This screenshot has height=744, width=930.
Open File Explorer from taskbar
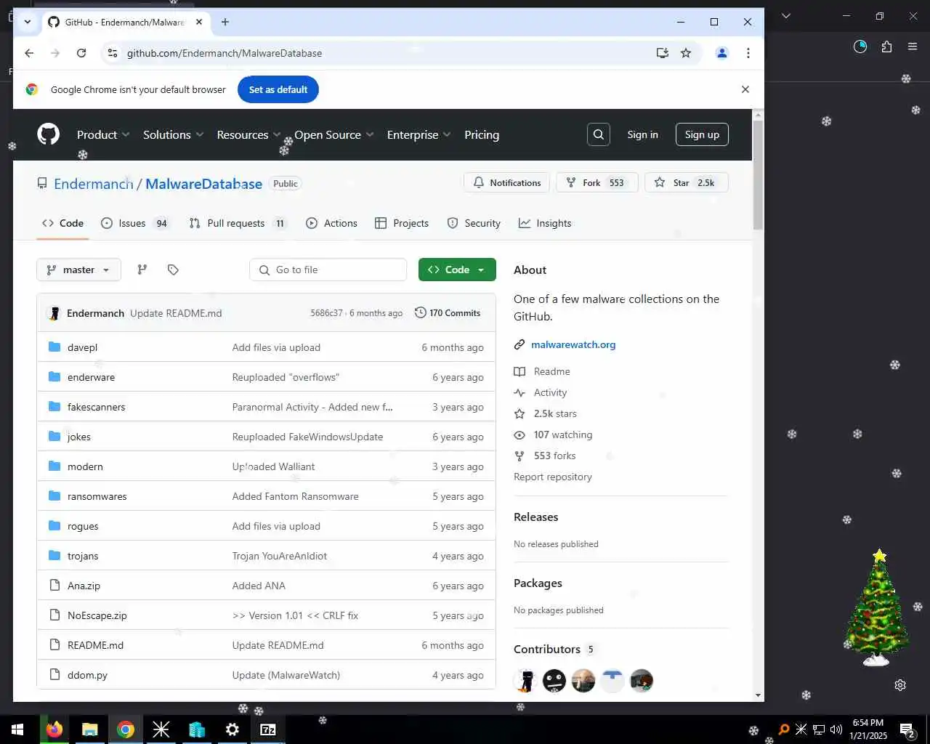click(90, 729)
